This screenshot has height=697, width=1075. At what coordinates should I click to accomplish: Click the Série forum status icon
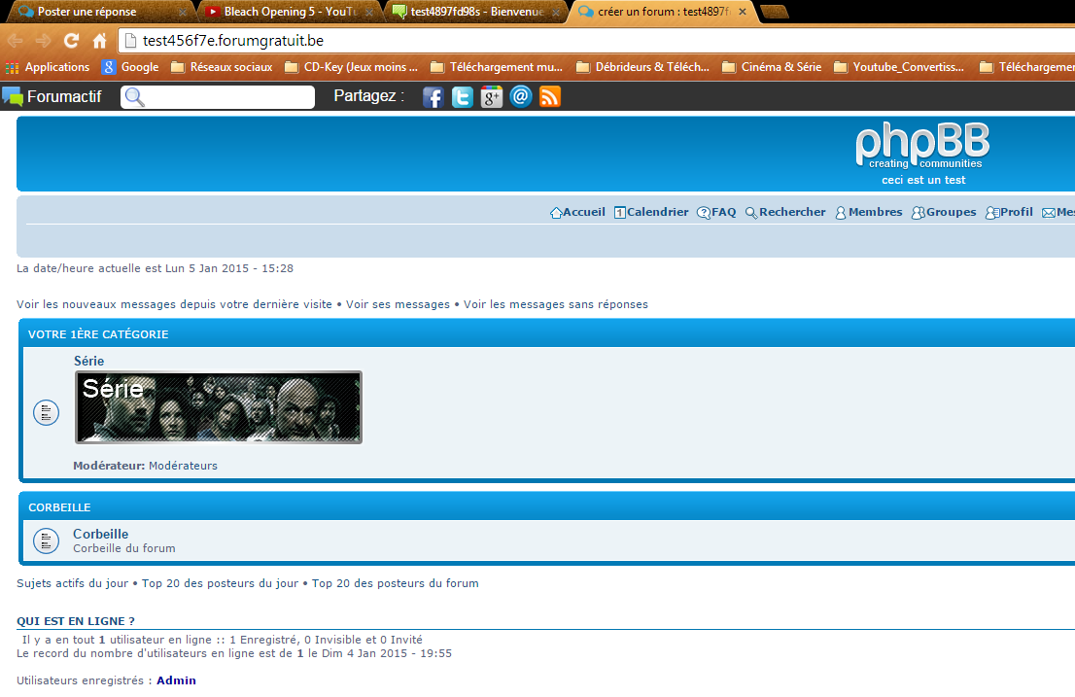[46, 412]
